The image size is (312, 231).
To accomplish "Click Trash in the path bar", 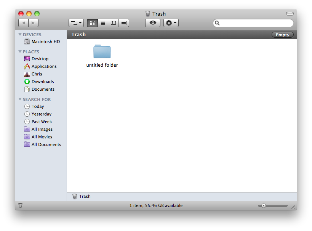I will pyautogui.click(x=85, y=196).
